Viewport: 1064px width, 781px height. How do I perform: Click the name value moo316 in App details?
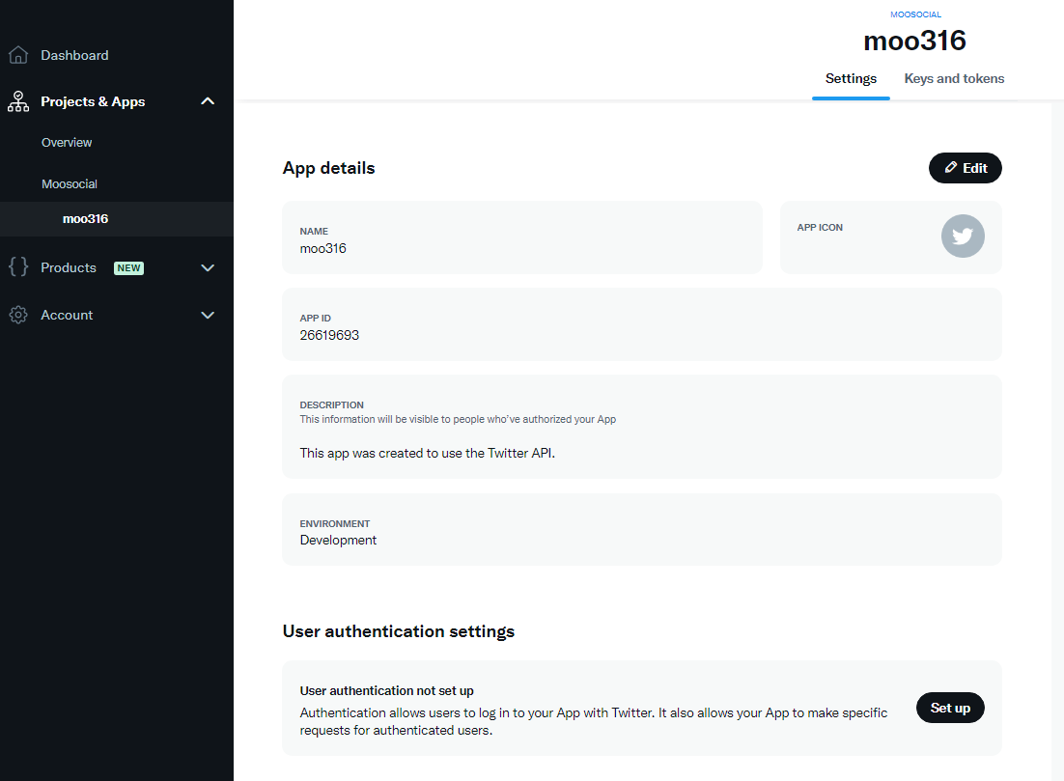pos(323,248)
